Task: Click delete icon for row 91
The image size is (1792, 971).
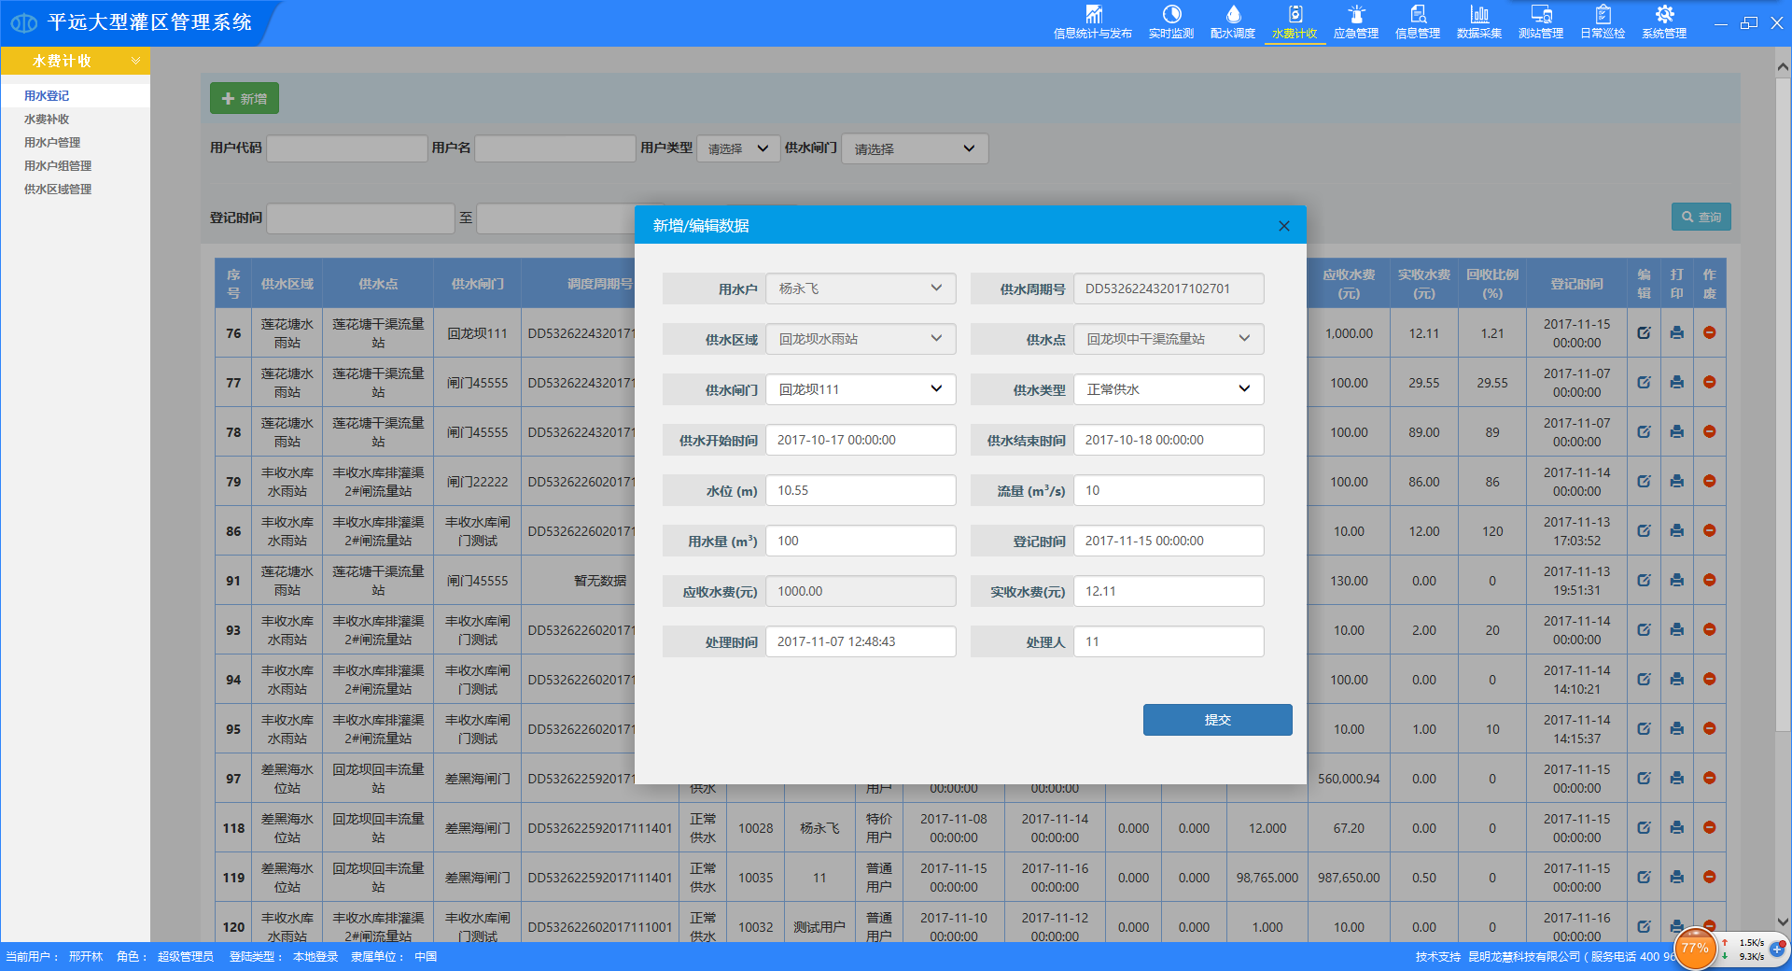Action: [1710, 580]
